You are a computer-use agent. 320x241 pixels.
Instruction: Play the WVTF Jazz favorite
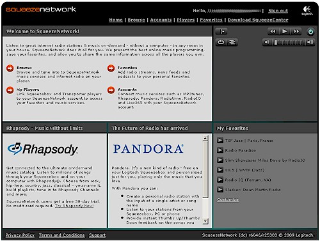(220, 169)
